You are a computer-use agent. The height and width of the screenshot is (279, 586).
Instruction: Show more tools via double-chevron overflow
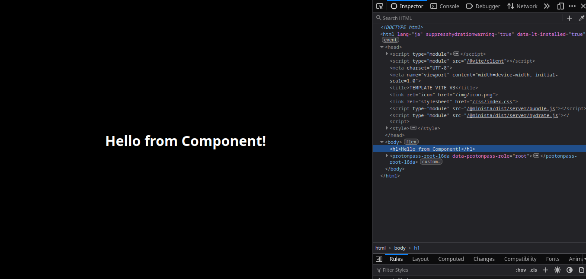(547, 6)
